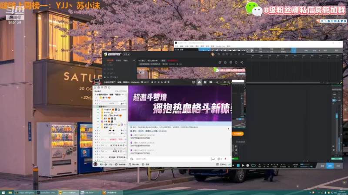Collapse the top channel node in YY tree
The width and height of the screenshot is (348, 195).
pos(96,94)
